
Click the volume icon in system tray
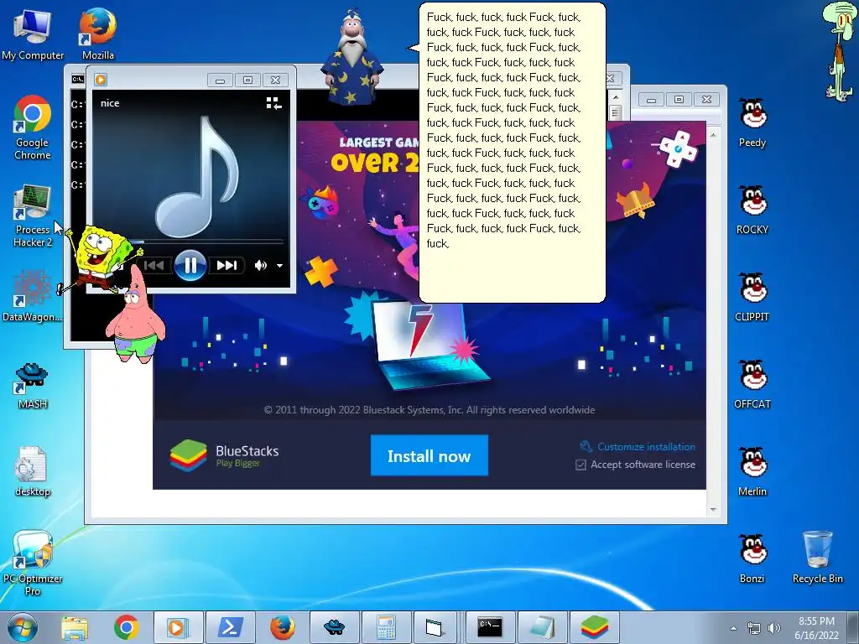774,628
